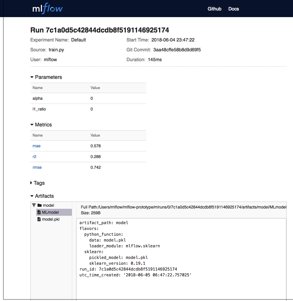
Task: Click the model folder icon
Action: (x=39, y=205)
